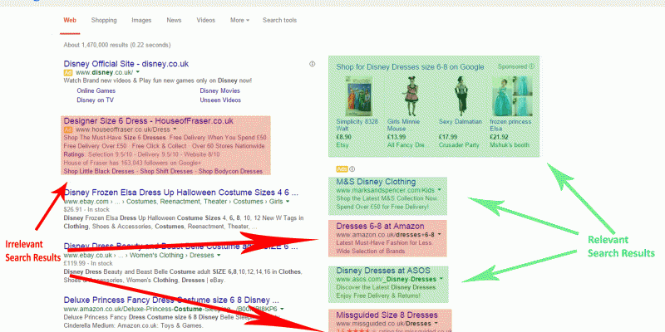Click the Sexy Dalmatian costume thumbnail
The width and height of the screenshot is (665, 332).
tap(461, 96)
